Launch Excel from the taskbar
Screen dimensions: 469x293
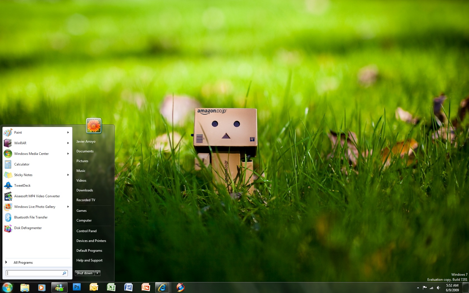[x=111, y=287]
